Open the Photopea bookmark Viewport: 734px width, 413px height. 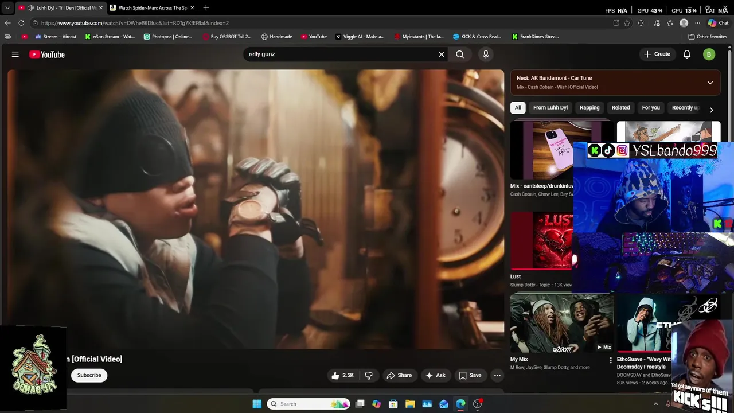pyautogui.click(x=168, y=37)
